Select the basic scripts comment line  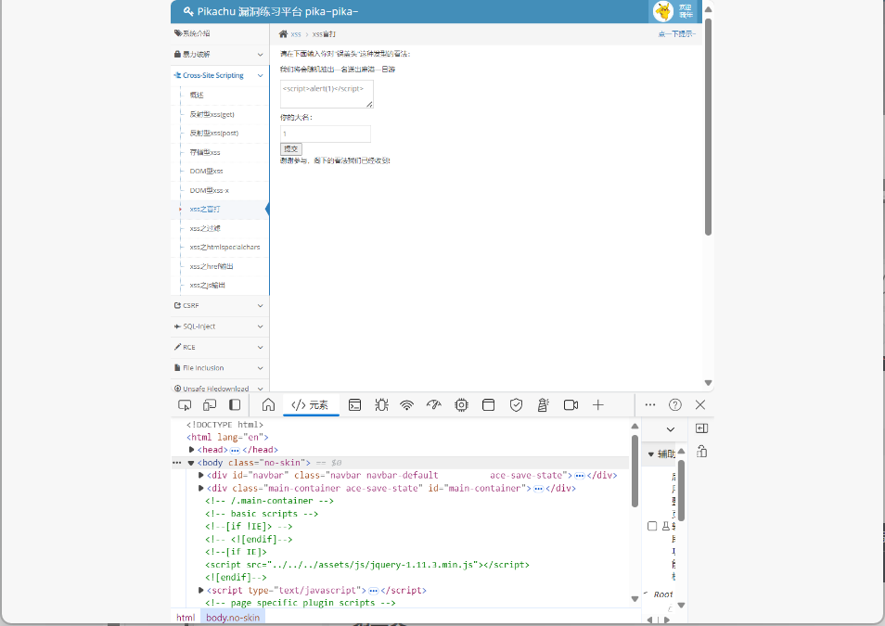(x=262, y=514)
